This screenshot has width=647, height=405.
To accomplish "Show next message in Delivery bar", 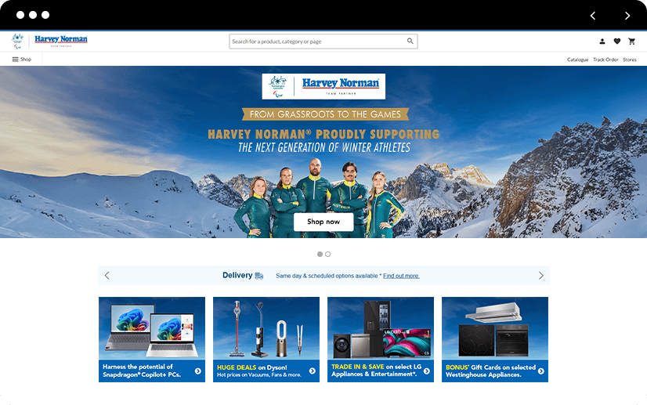I will [x=541, y=276].
